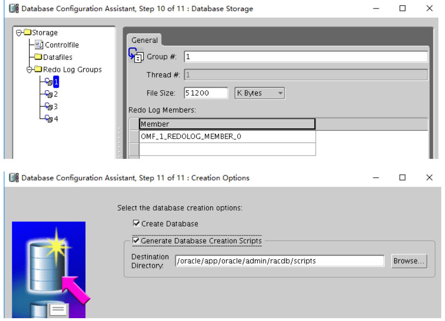Select the Storage root label
Screen dimensions: 445x321
(x=45, y=32)
